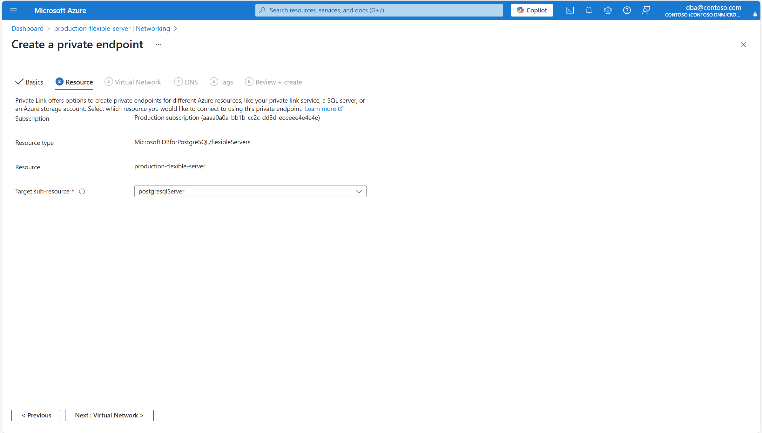Open portal settings gear
762x433 pixels.
[x=608, y=10]
